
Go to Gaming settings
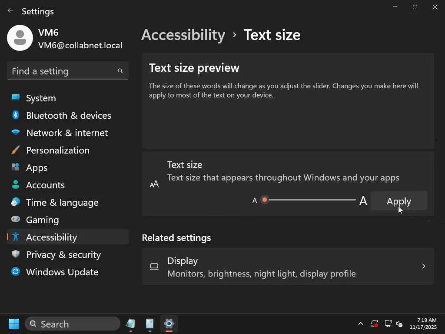pyautogui.click(x=68, y=220)
